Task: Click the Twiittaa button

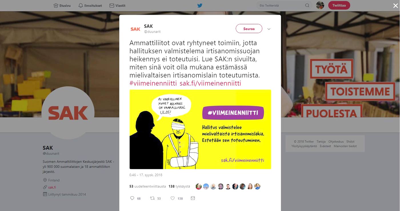Action: pos(339,5)
